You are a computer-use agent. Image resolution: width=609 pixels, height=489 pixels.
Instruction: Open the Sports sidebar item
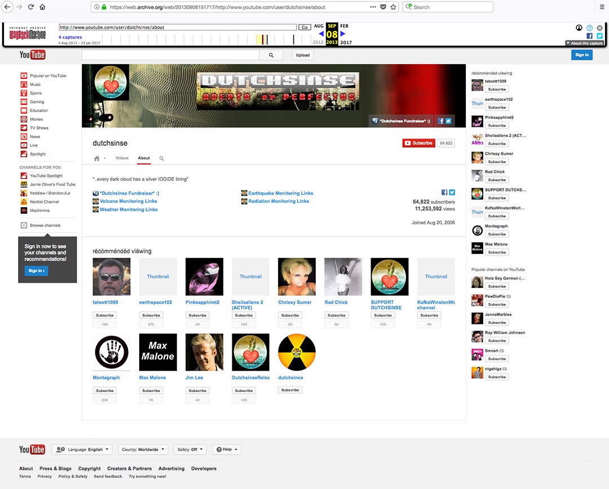(36, 93)
